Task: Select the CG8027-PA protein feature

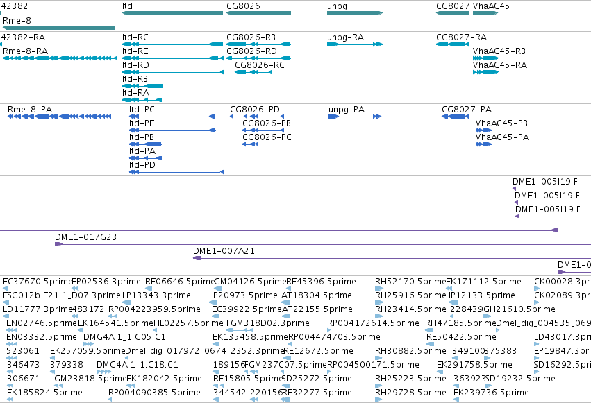Action: 455,117
